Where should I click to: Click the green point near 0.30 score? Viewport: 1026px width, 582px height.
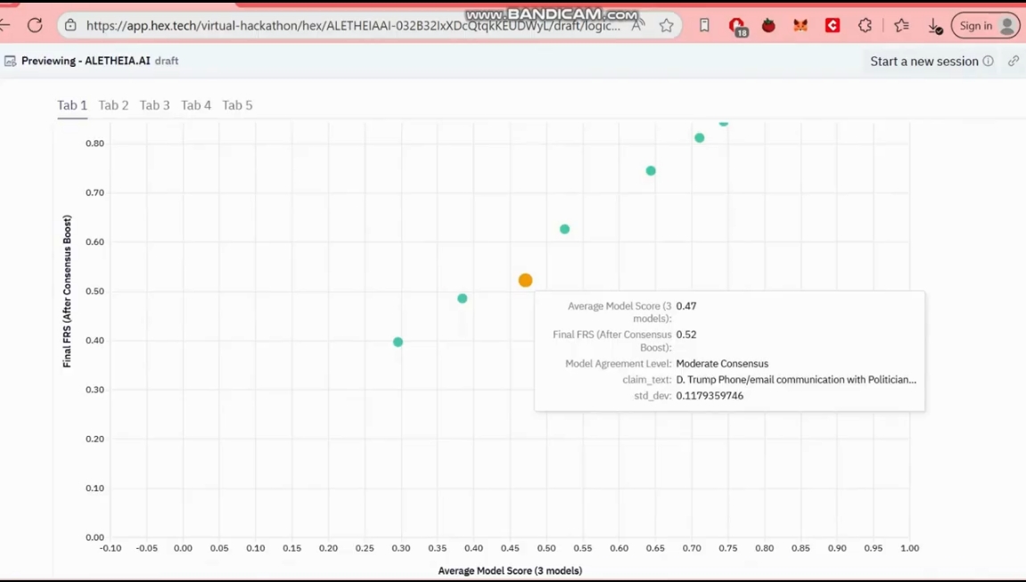pos(398,342)
